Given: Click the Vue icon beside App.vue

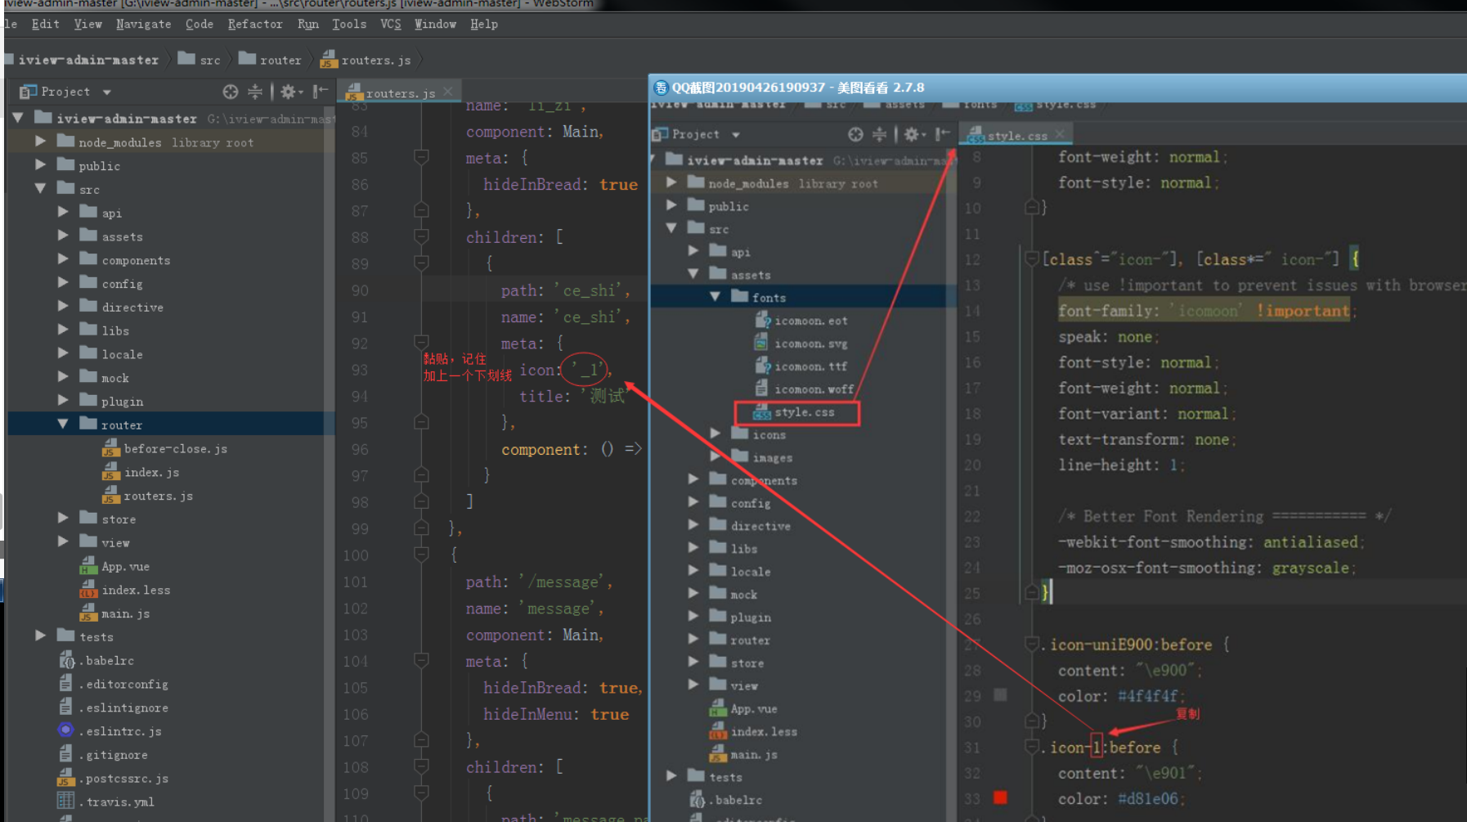Looking at the screenshot, I should 87,566.
